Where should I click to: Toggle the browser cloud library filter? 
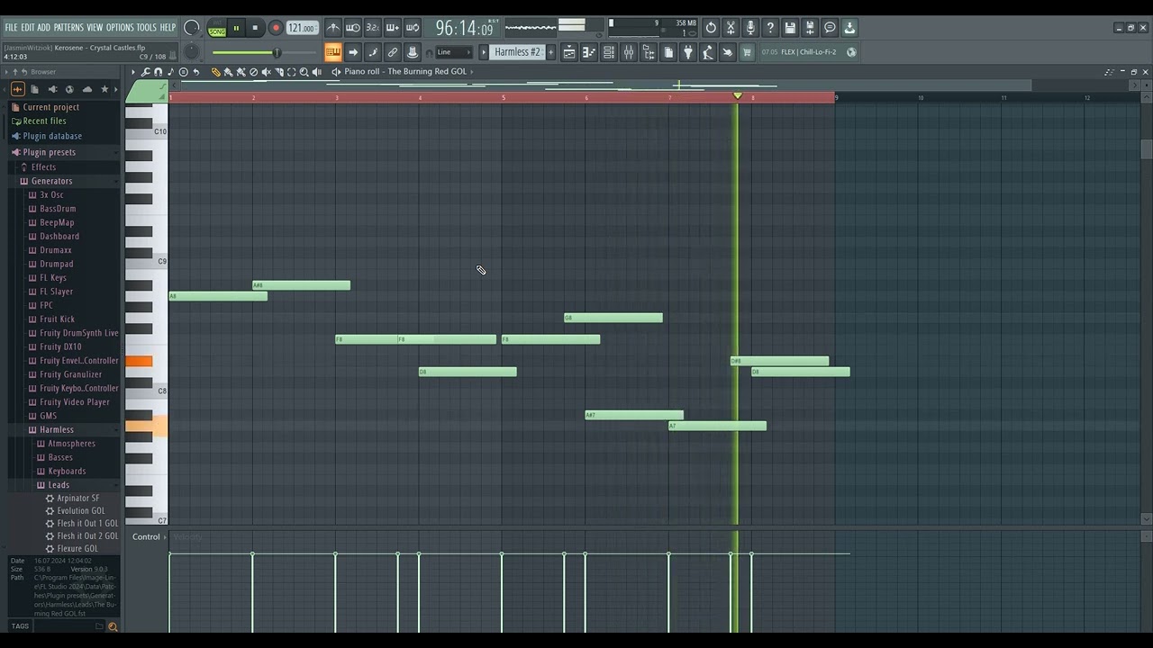pos(87,89)
